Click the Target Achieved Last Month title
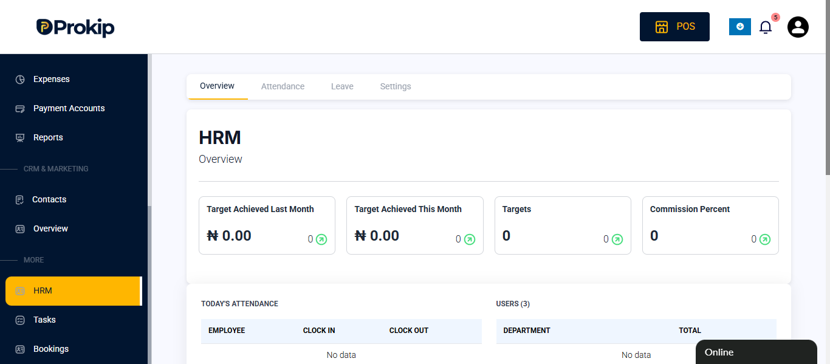 pos(260,209)
